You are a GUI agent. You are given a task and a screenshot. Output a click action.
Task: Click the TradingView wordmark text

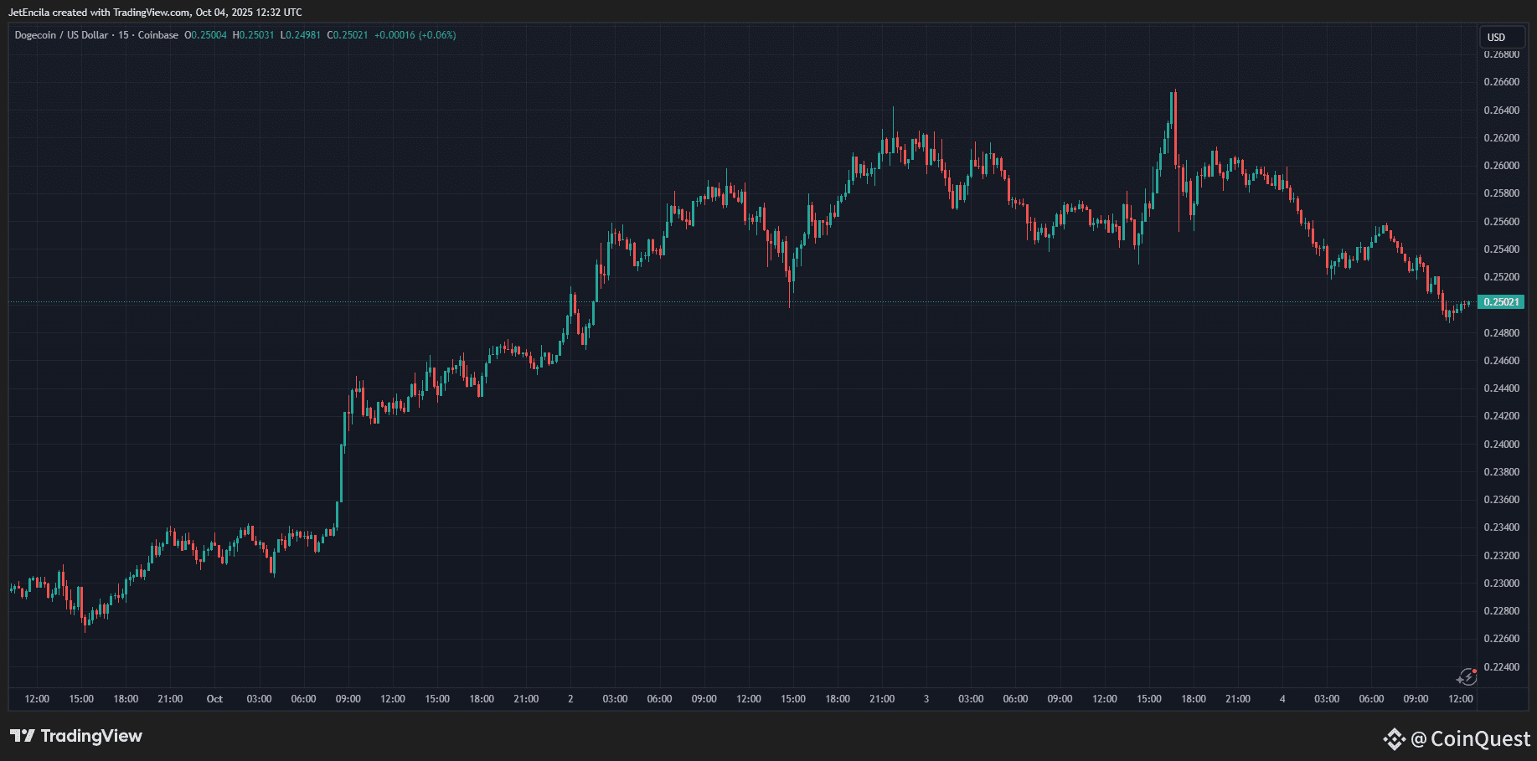(x=91, y=736)
